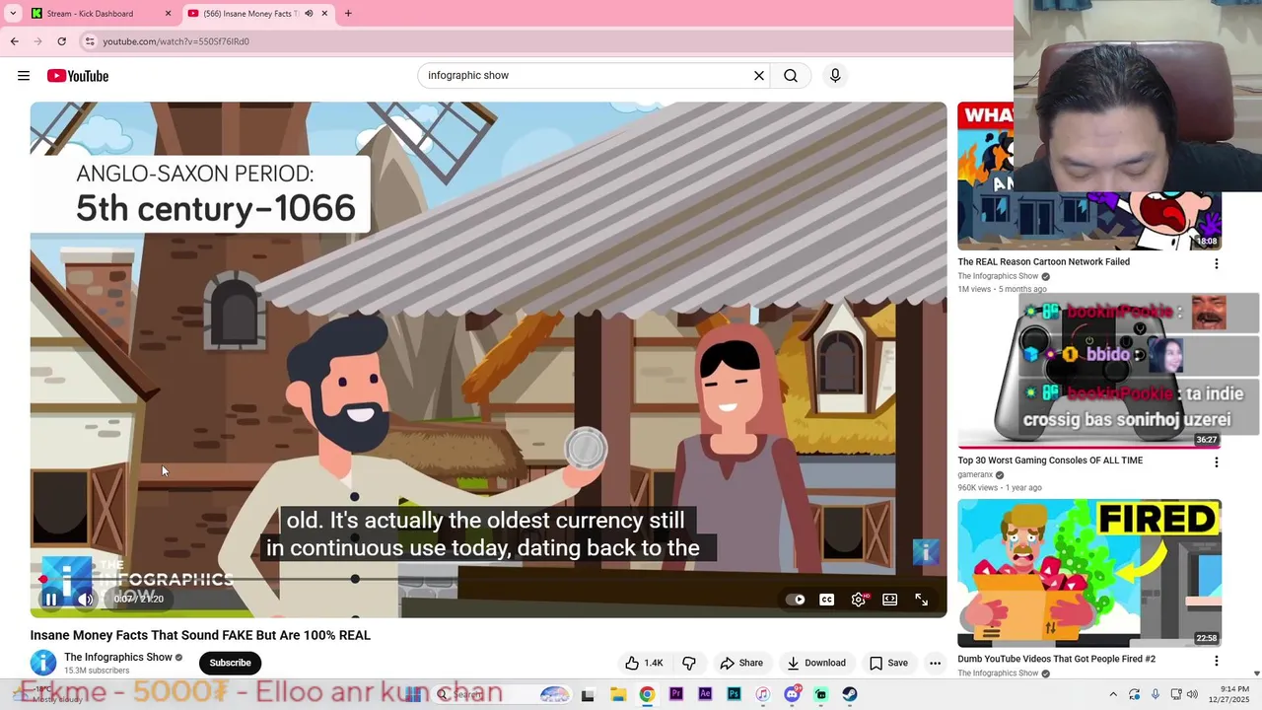Image resolution: width=1262 pixels, height=710 pixels.
Task: Go forward in browser history
Action: click(37, 41)
